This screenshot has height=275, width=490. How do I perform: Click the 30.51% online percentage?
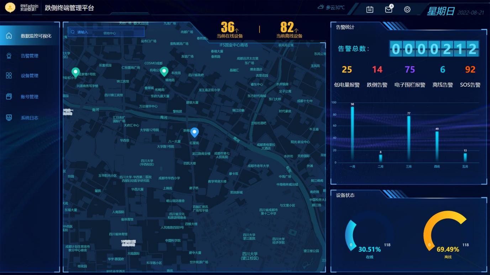coord(369,249)
